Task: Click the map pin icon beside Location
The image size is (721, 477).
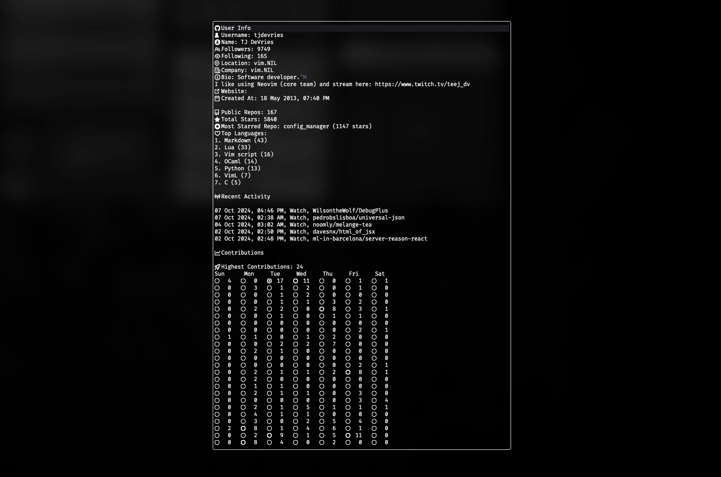Action: (217, 63)
